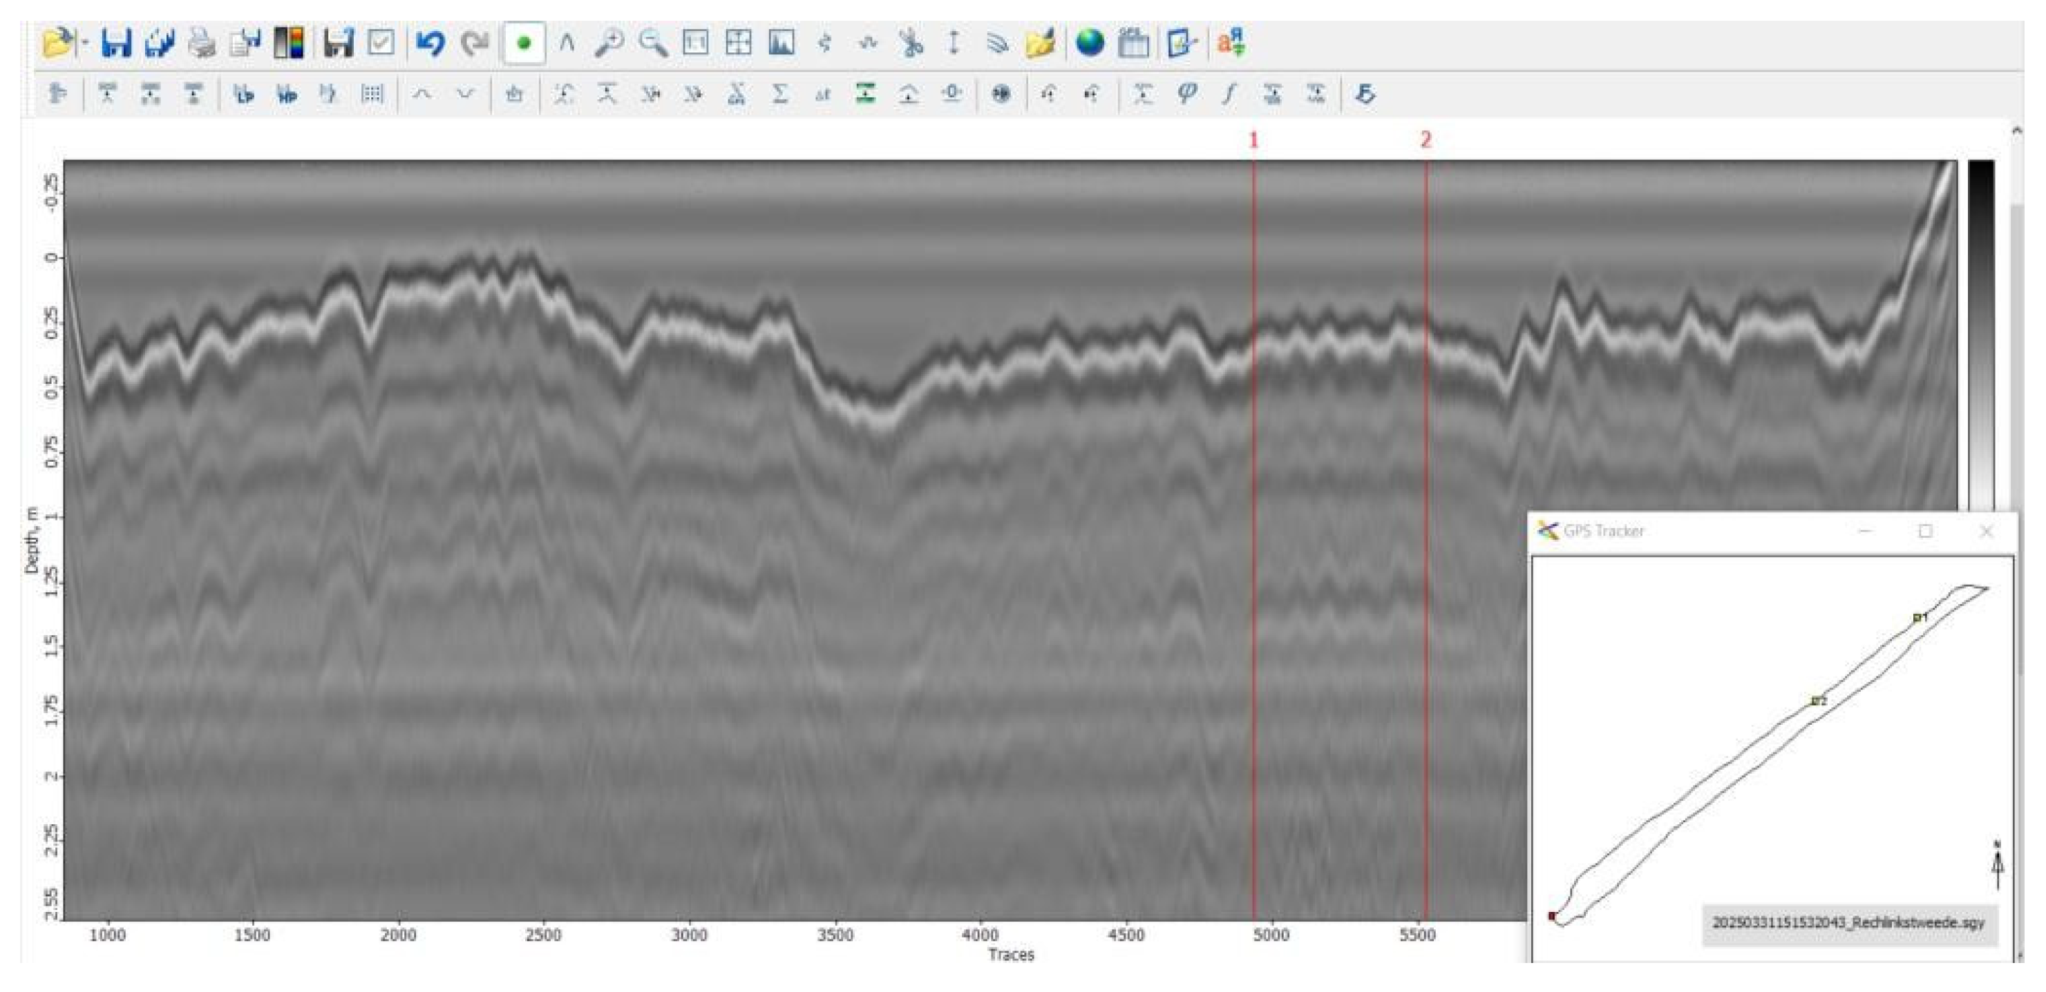Toggle the green dot record button

click(523, 43)
